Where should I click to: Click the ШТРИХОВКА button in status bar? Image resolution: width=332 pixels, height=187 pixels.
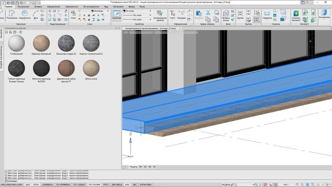coord(146,185)
